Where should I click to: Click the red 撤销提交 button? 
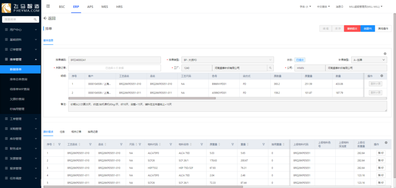pyautogui.click(x=352, y=29)
